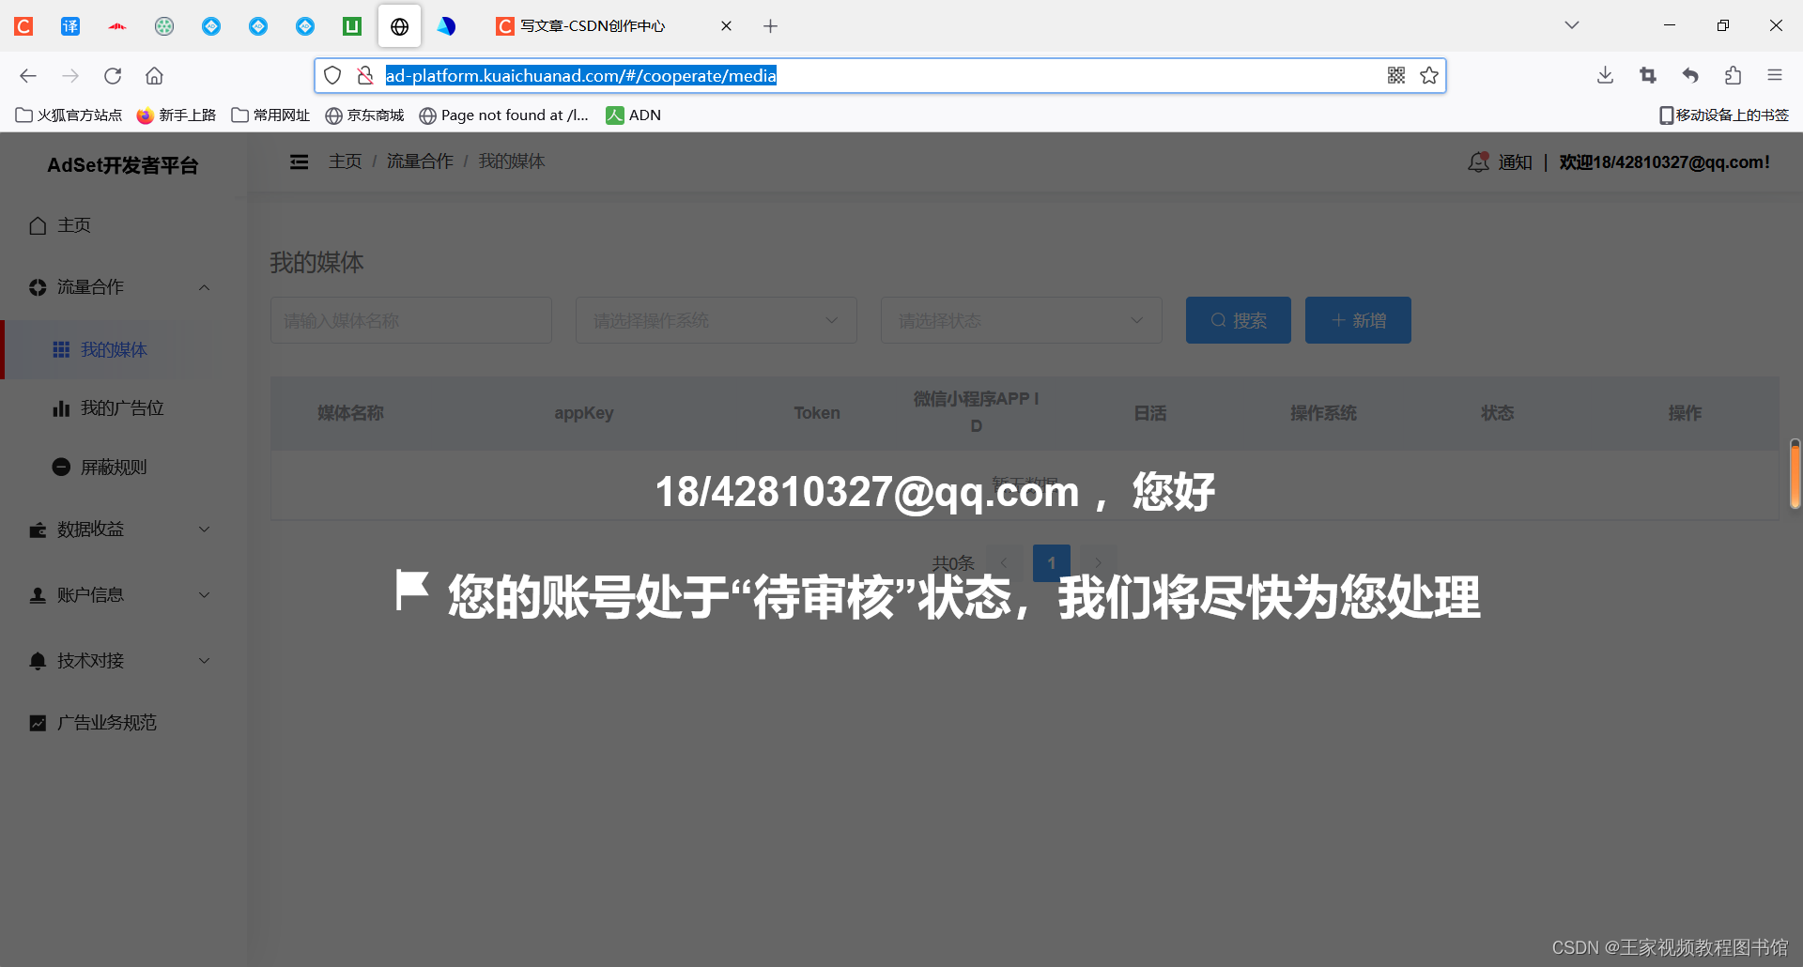Viewport: 1803px width, 967px height.
Task: Go back to the previous page
Action: tap(28, 75)
